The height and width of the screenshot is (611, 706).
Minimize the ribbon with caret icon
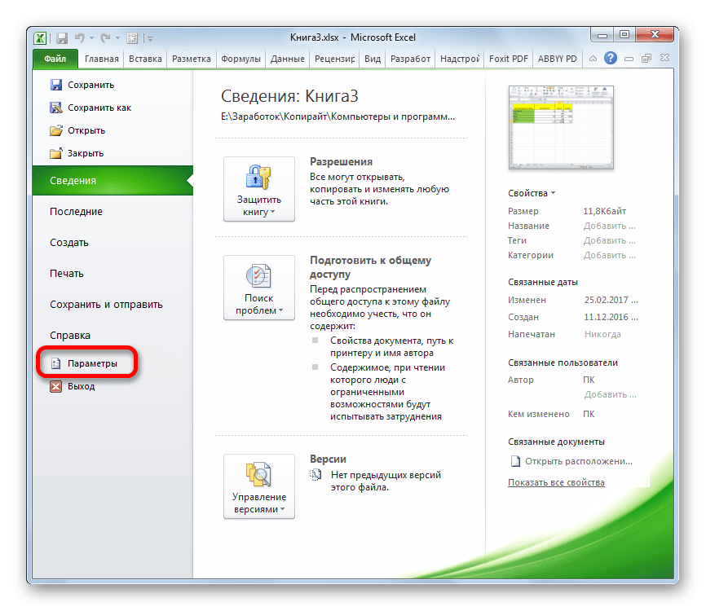coord(593,59)
